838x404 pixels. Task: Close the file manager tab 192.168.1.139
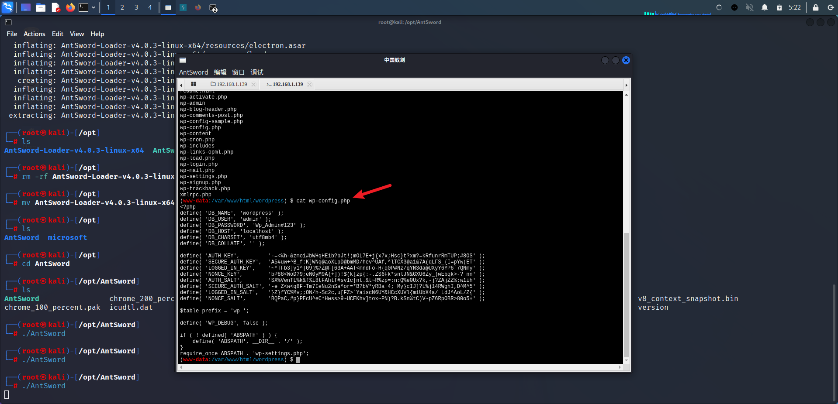[x=253, y=85]
